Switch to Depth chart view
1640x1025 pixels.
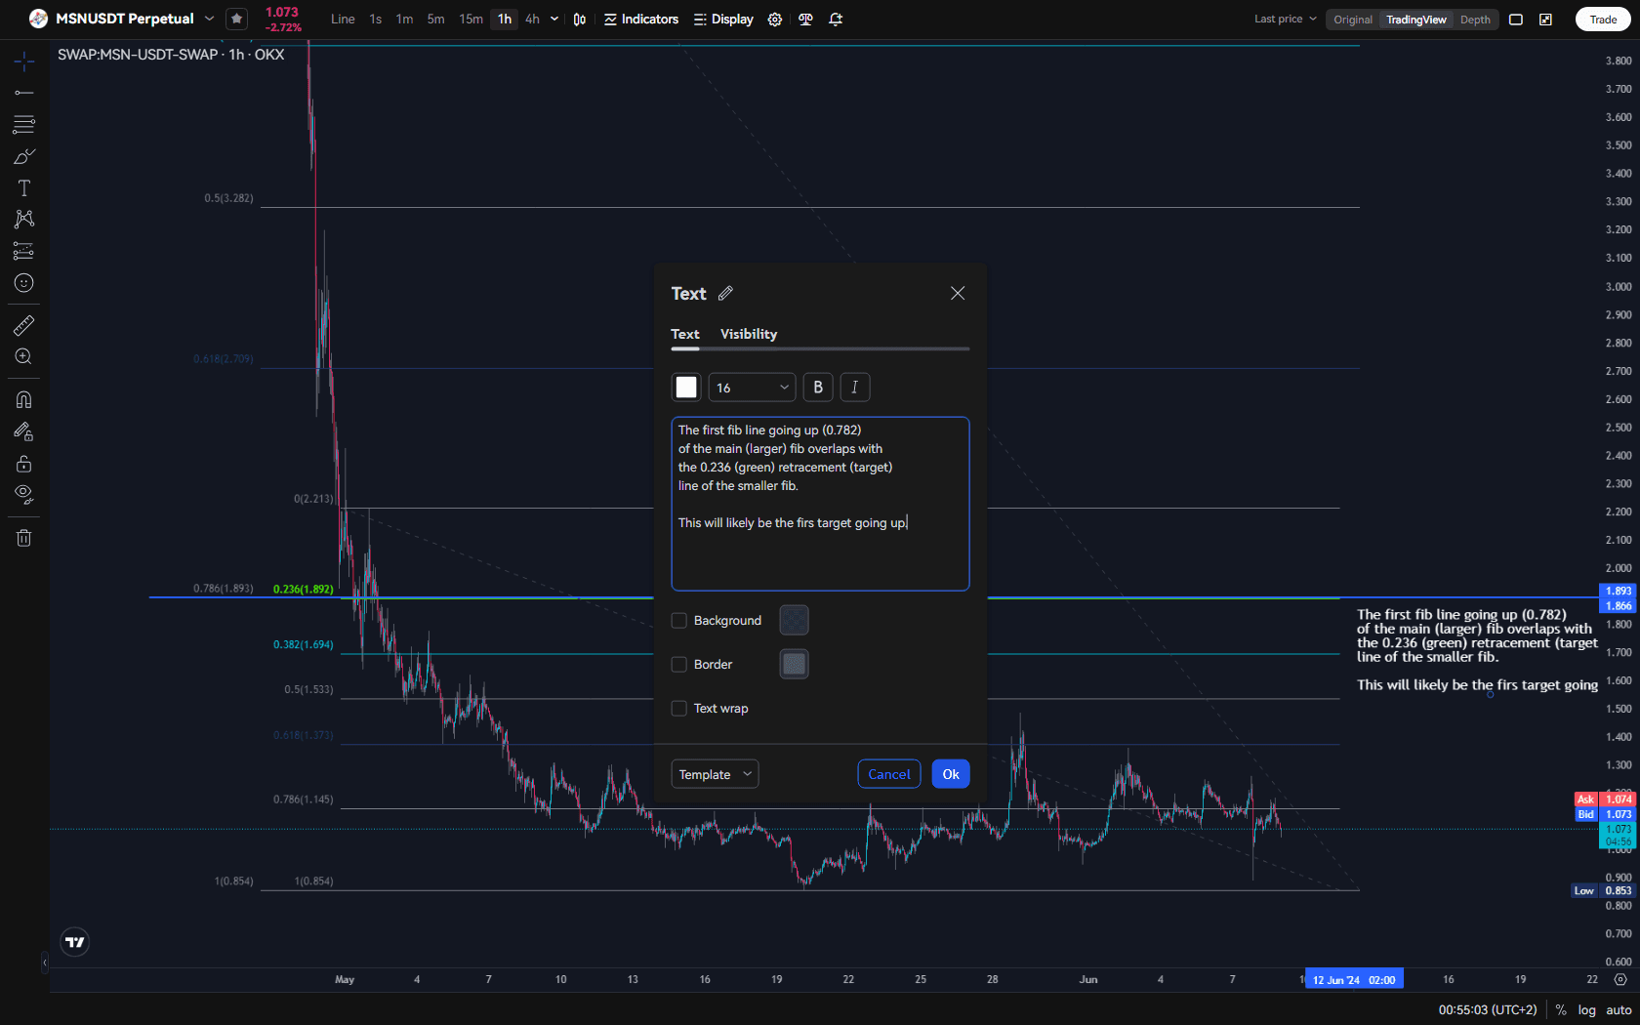1475,20
